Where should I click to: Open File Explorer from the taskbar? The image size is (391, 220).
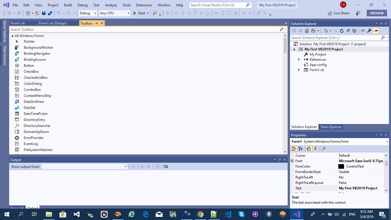pyautogui.click(x=50, y=214)
